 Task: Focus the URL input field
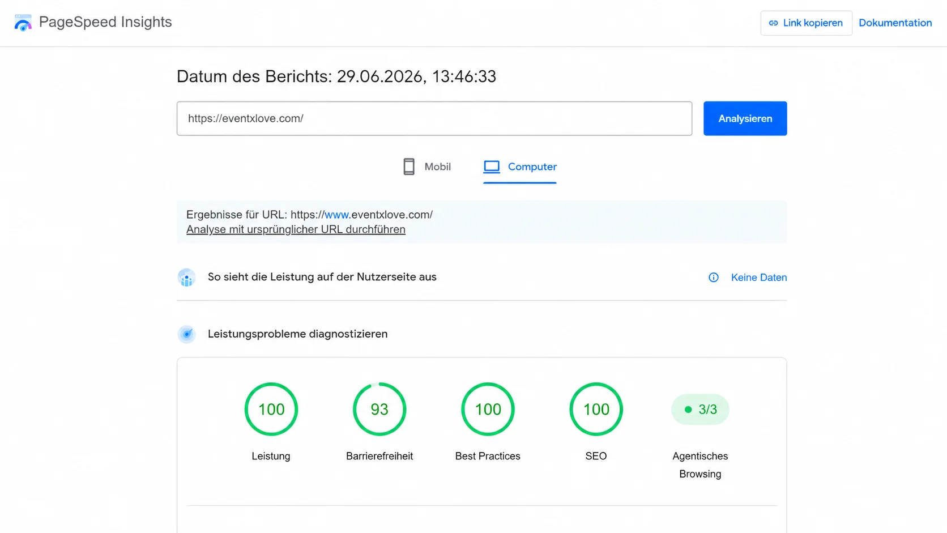(434, 118)
